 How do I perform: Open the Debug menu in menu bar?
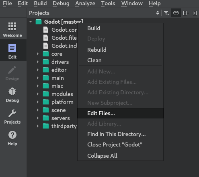pos(61,3)
